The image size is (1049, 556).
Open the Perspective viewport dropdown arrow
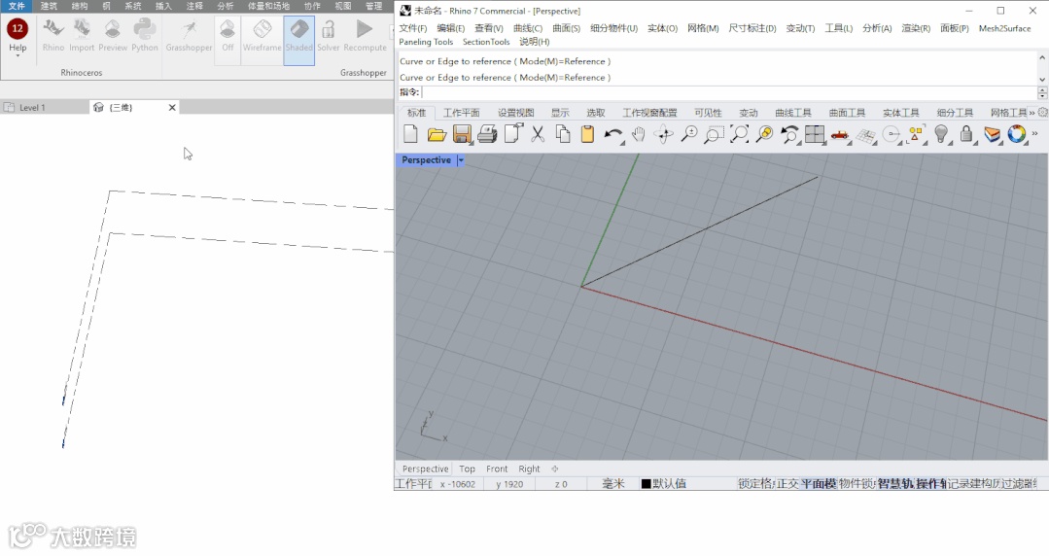461,160
